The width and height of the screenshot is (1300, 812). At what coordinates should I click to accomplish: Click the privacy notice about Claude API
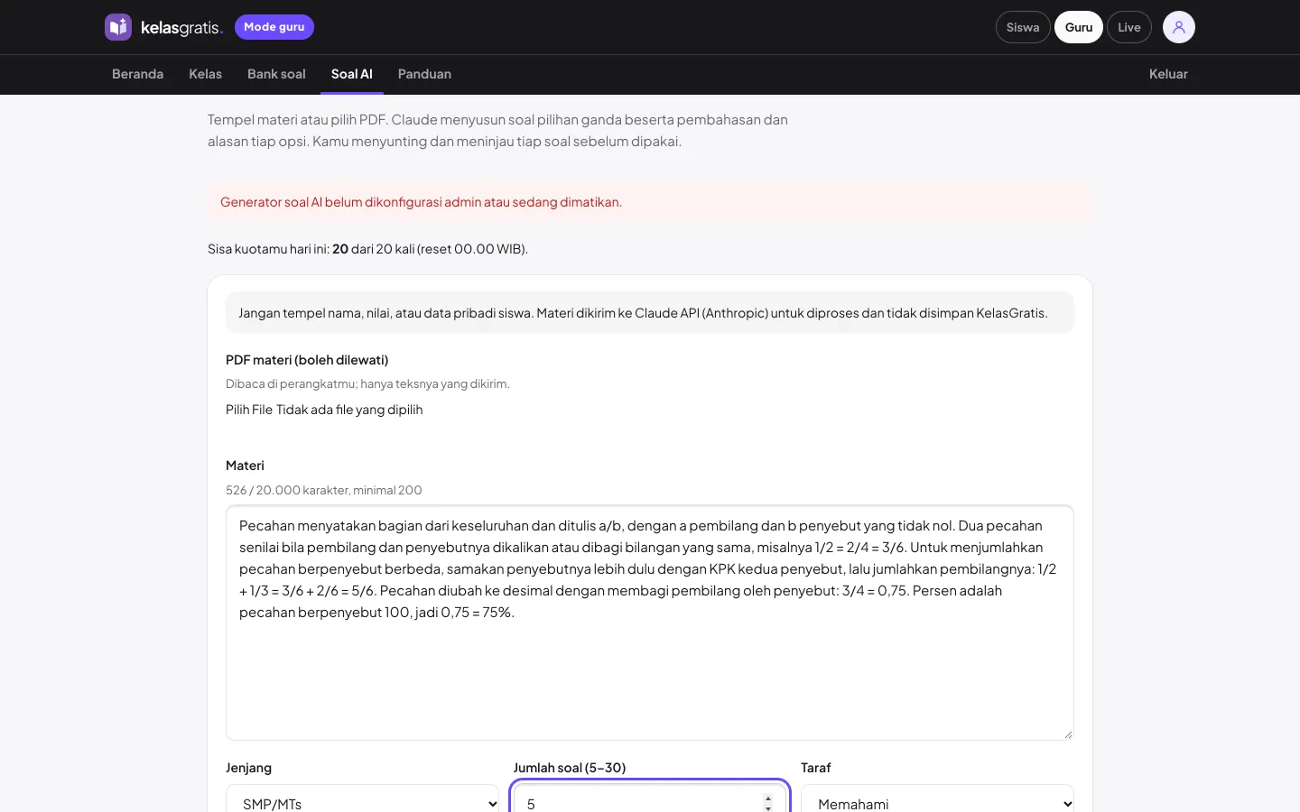pos(650,313)
